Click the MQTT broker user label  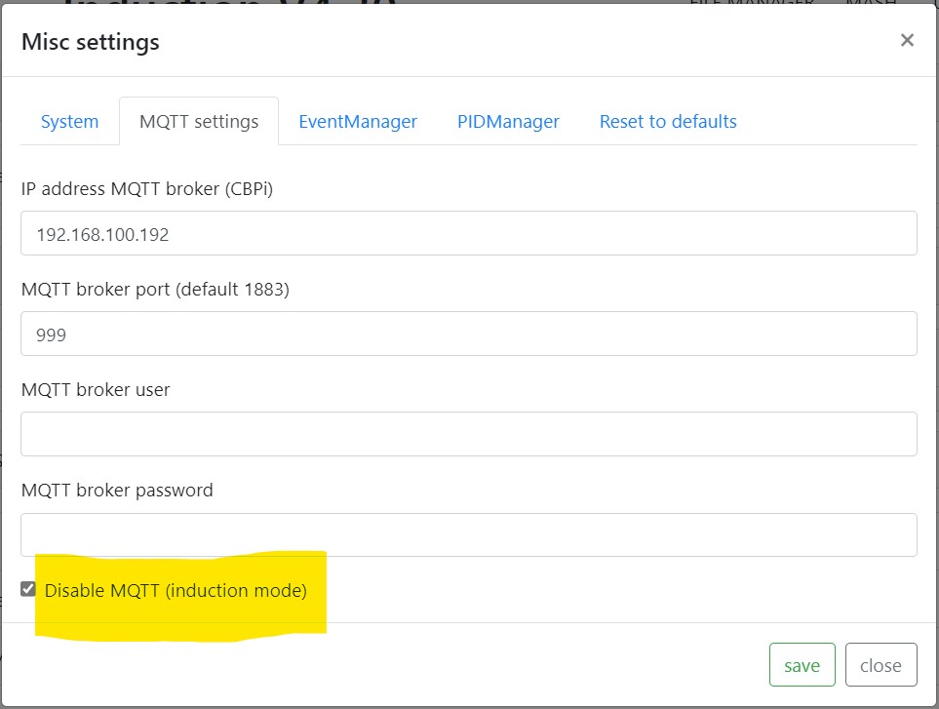(96, 389)
